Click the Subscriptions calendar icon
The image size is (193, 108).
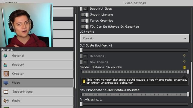coord(6,91)
